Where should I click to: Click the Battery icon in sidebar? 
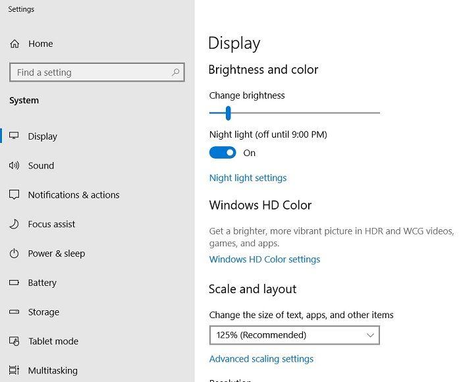[x=14, y=283]
